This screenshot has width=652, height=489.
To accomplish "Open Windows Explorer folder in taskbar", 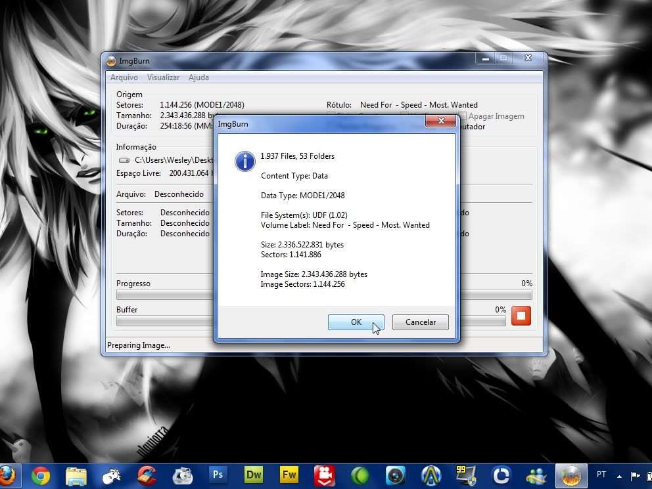I will pos(76,475).
